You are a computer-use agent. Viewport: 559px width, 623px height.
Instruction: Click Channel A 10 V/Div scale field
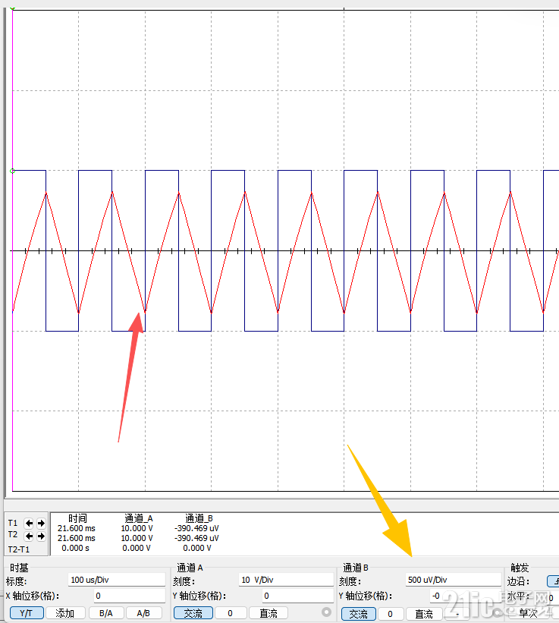285,580
